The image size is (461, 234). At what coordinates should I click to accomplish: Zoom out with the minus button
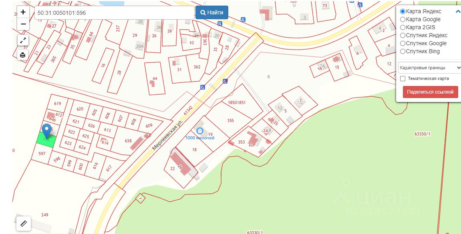click(23, 24)
